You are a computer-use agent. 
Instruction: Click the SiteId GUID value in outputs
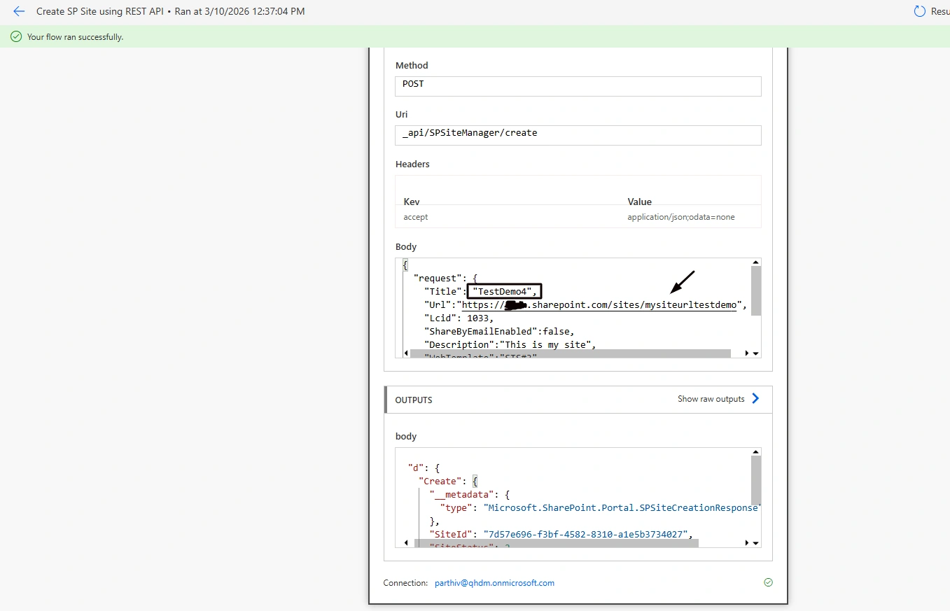[585, 535]
